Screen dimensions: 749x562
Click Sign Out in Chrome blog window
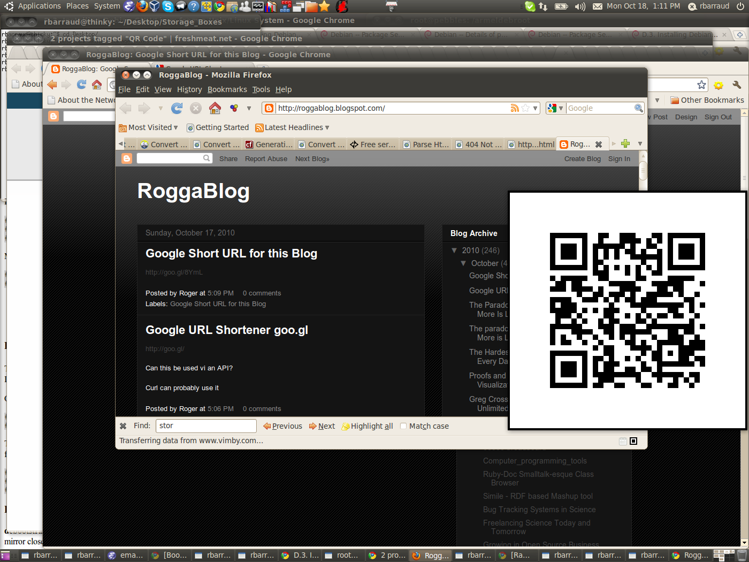718,117
